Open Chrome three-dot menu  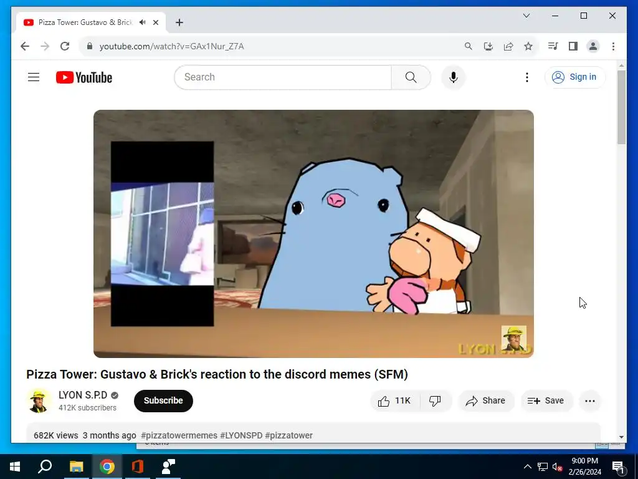click(x=613, y=46)
